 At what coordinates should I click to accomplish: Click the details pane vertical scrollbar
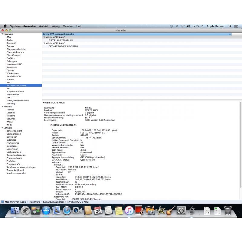[240, 145]
